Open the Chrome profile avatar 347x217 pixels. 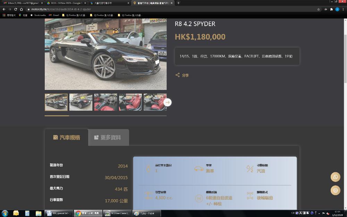[337, 9]
